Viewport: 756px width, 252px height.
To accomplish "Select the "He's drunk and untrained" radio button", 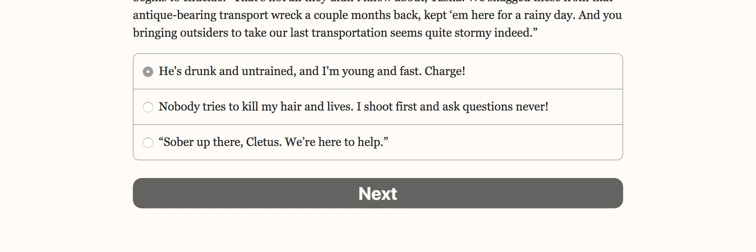I will point(148,72).
